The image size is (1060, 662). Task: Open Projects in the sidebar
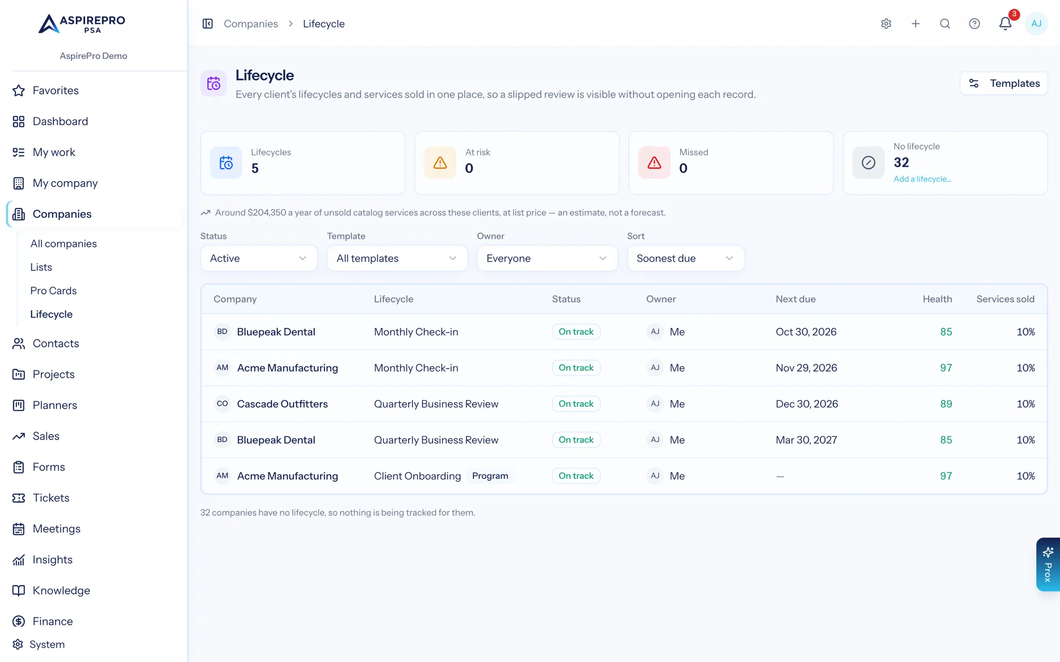(x=54, y=374)
